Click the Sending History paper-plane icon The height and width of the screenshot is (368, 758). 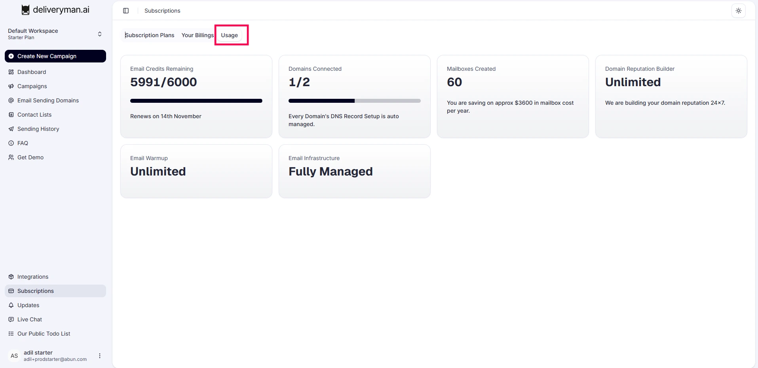coord(11,129)
